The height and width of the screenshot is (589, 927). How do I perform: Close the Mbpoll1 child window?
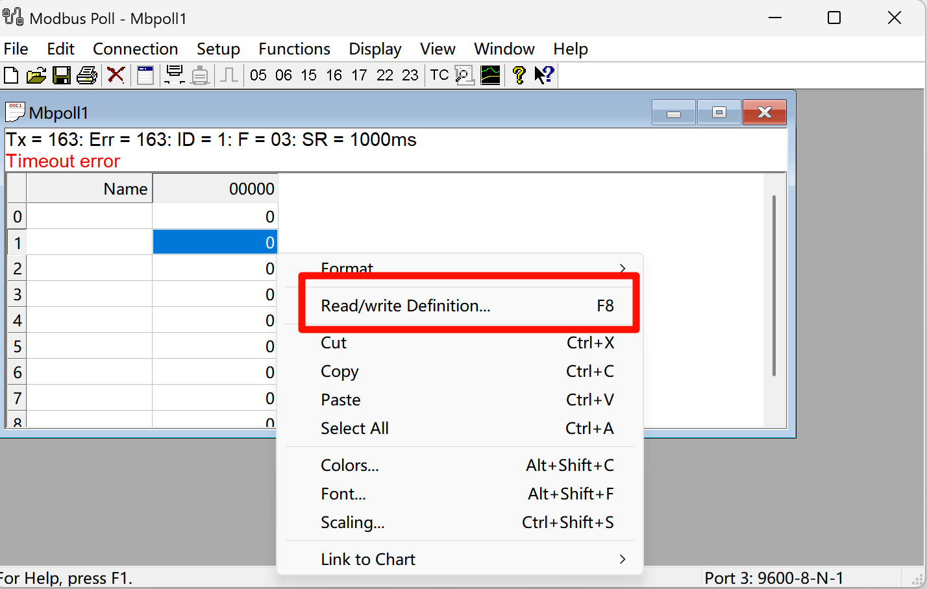click(x=765, y=112)
